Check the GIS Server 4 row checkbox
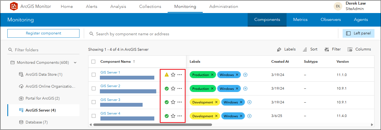The height and width of the screenshot is (130, 381). pyautogui.click(x=94, y=116)
